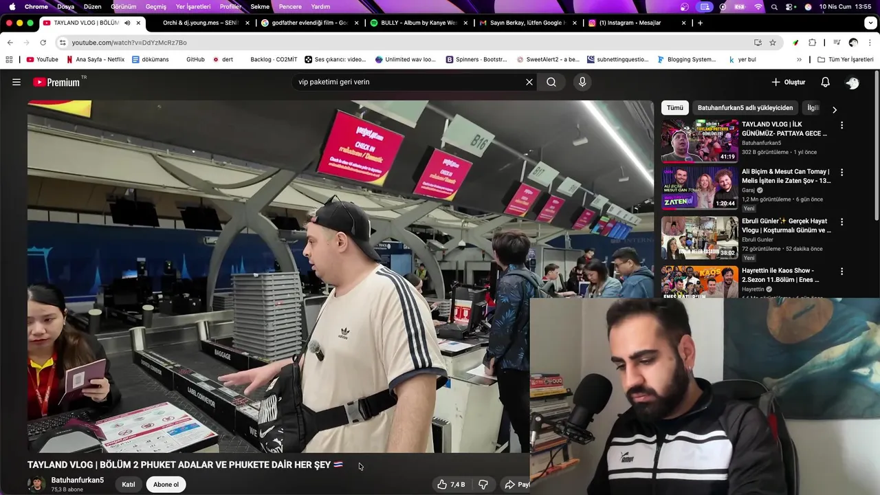
Task: Open the site info icon in address bar
Action: 63,43
